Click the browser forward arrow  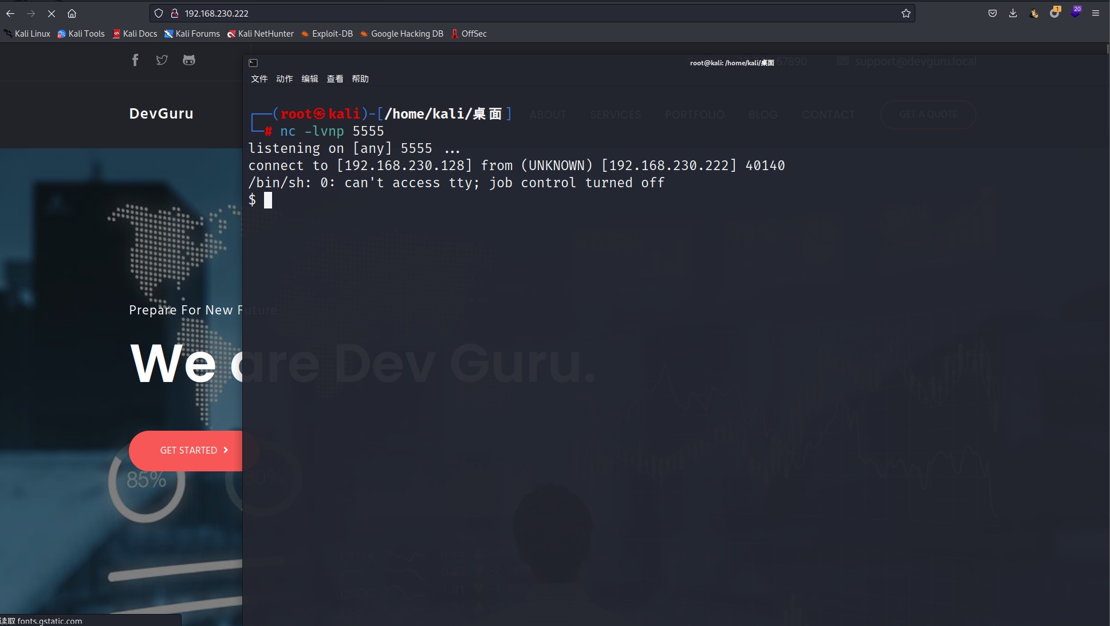tap(31, 13)
